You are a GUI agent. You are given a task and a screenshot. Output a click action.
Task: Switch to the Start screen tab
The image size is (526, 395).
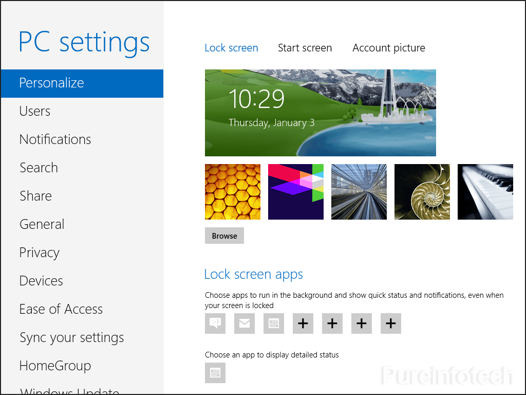click(305, 47)
